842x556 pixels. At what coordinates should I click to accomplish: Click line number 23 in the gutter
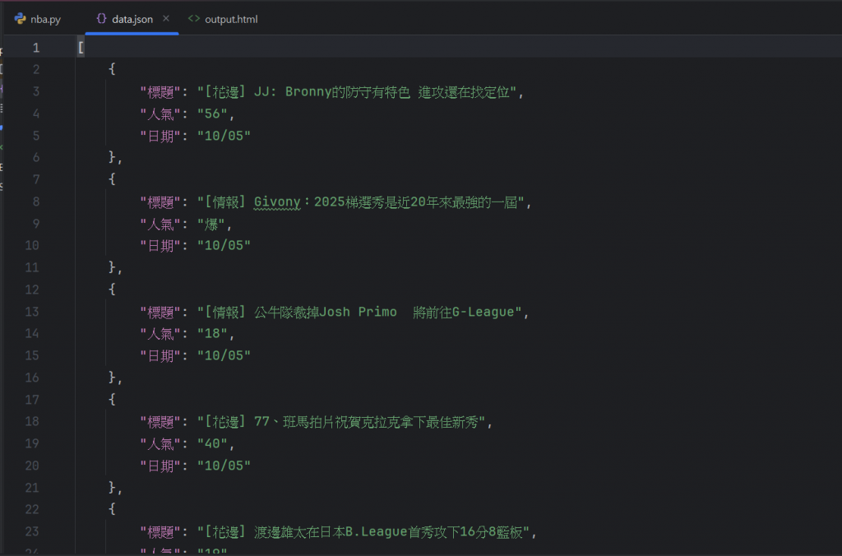click(32, 531)
